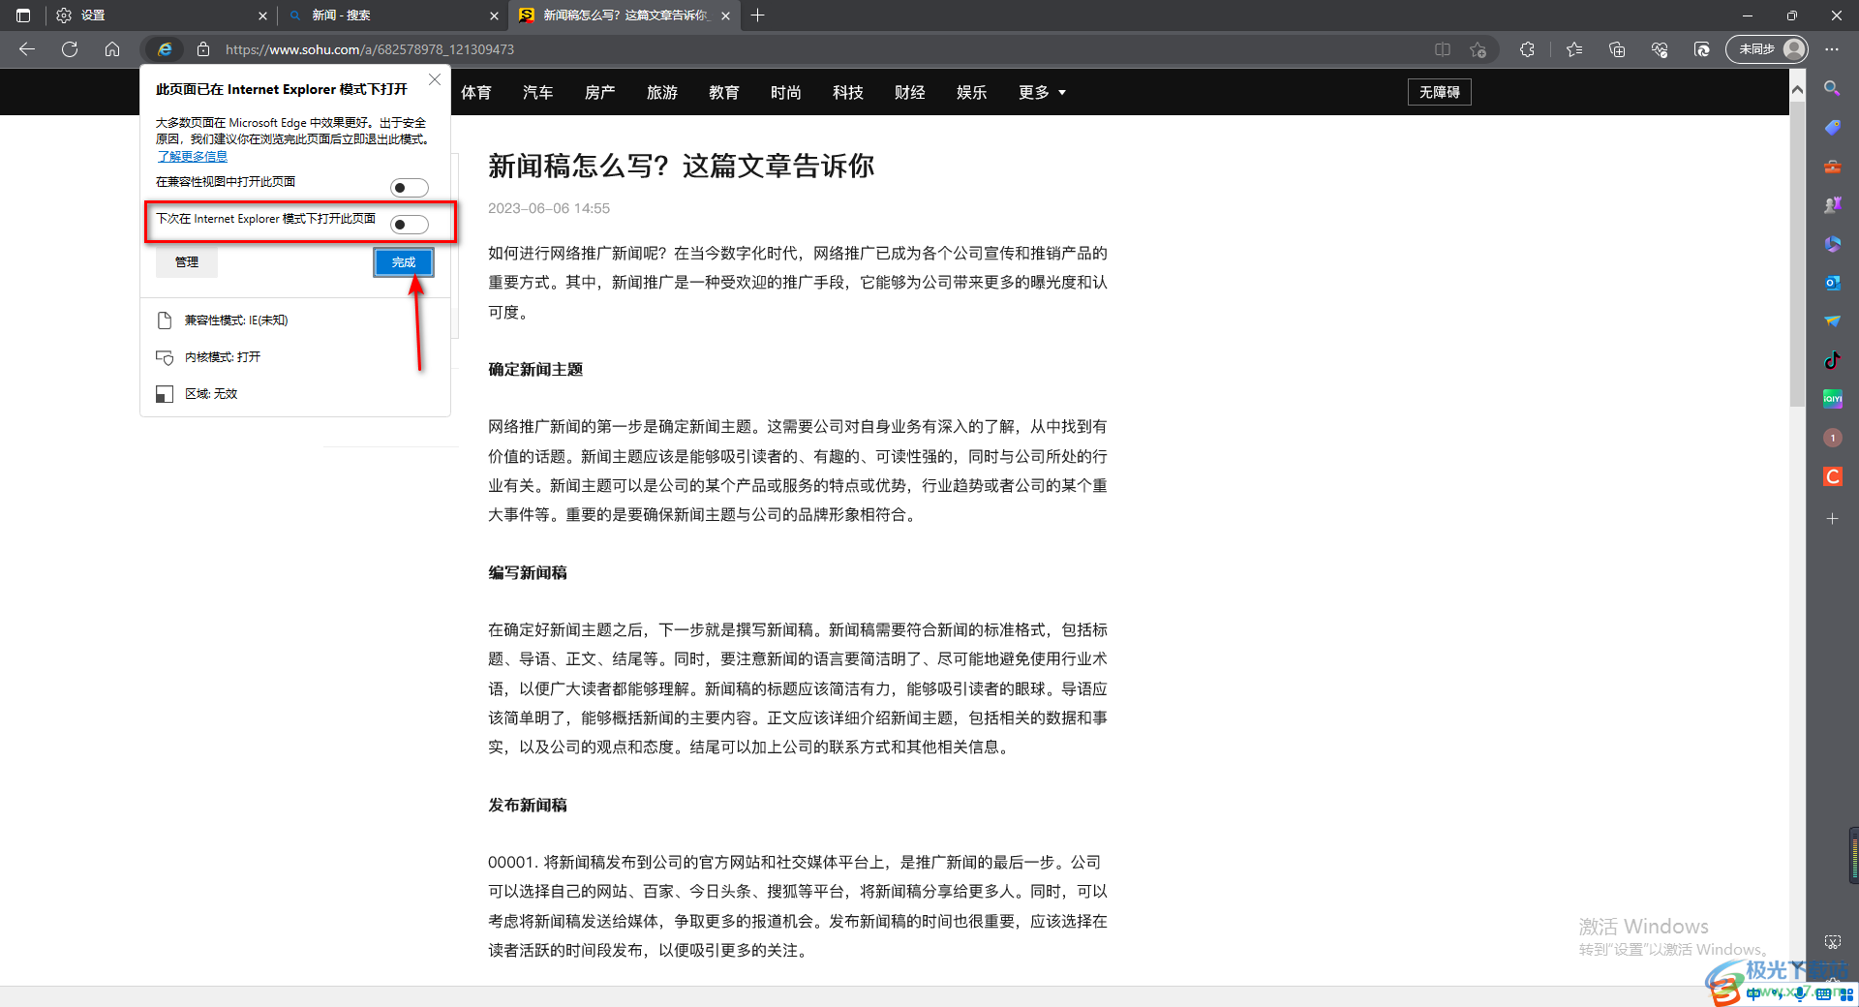Screen dimensions: 1859x1007
Task: Open iQIYI sidebar app
Action: pyautogui.click(x=1832, y=399)
